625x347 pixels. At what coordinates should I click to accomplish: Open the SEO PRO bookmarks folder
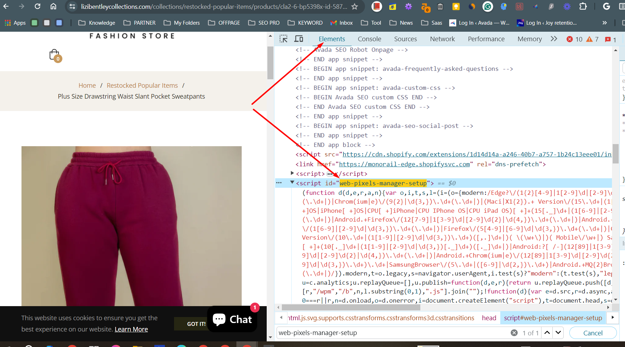click(264, 23)
